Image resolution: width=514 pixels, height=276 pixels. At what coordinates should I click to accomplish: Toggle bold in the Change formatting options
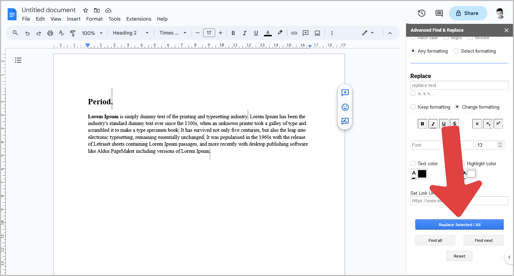point(422,124)
